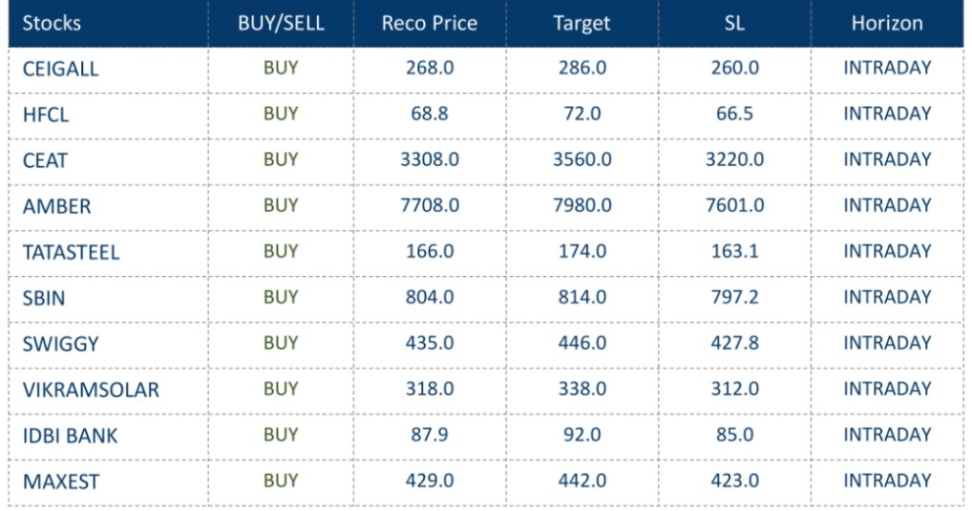Screen dimensions: 972x511
Task: Click the CEIGALL stock name
Action: pyautogui.click(x=60, y=70)
